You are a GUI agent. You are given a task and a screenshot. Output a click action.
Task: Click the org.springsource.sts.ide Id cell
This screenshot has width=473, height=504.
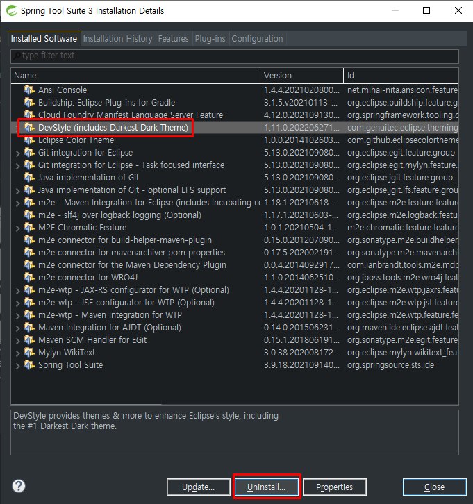coord(390,365)
